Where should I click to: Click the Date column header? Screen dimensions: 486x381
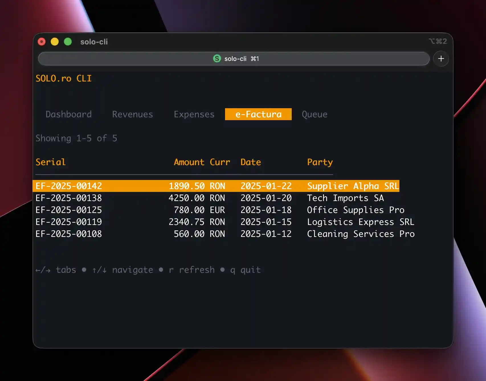(251, 162)
